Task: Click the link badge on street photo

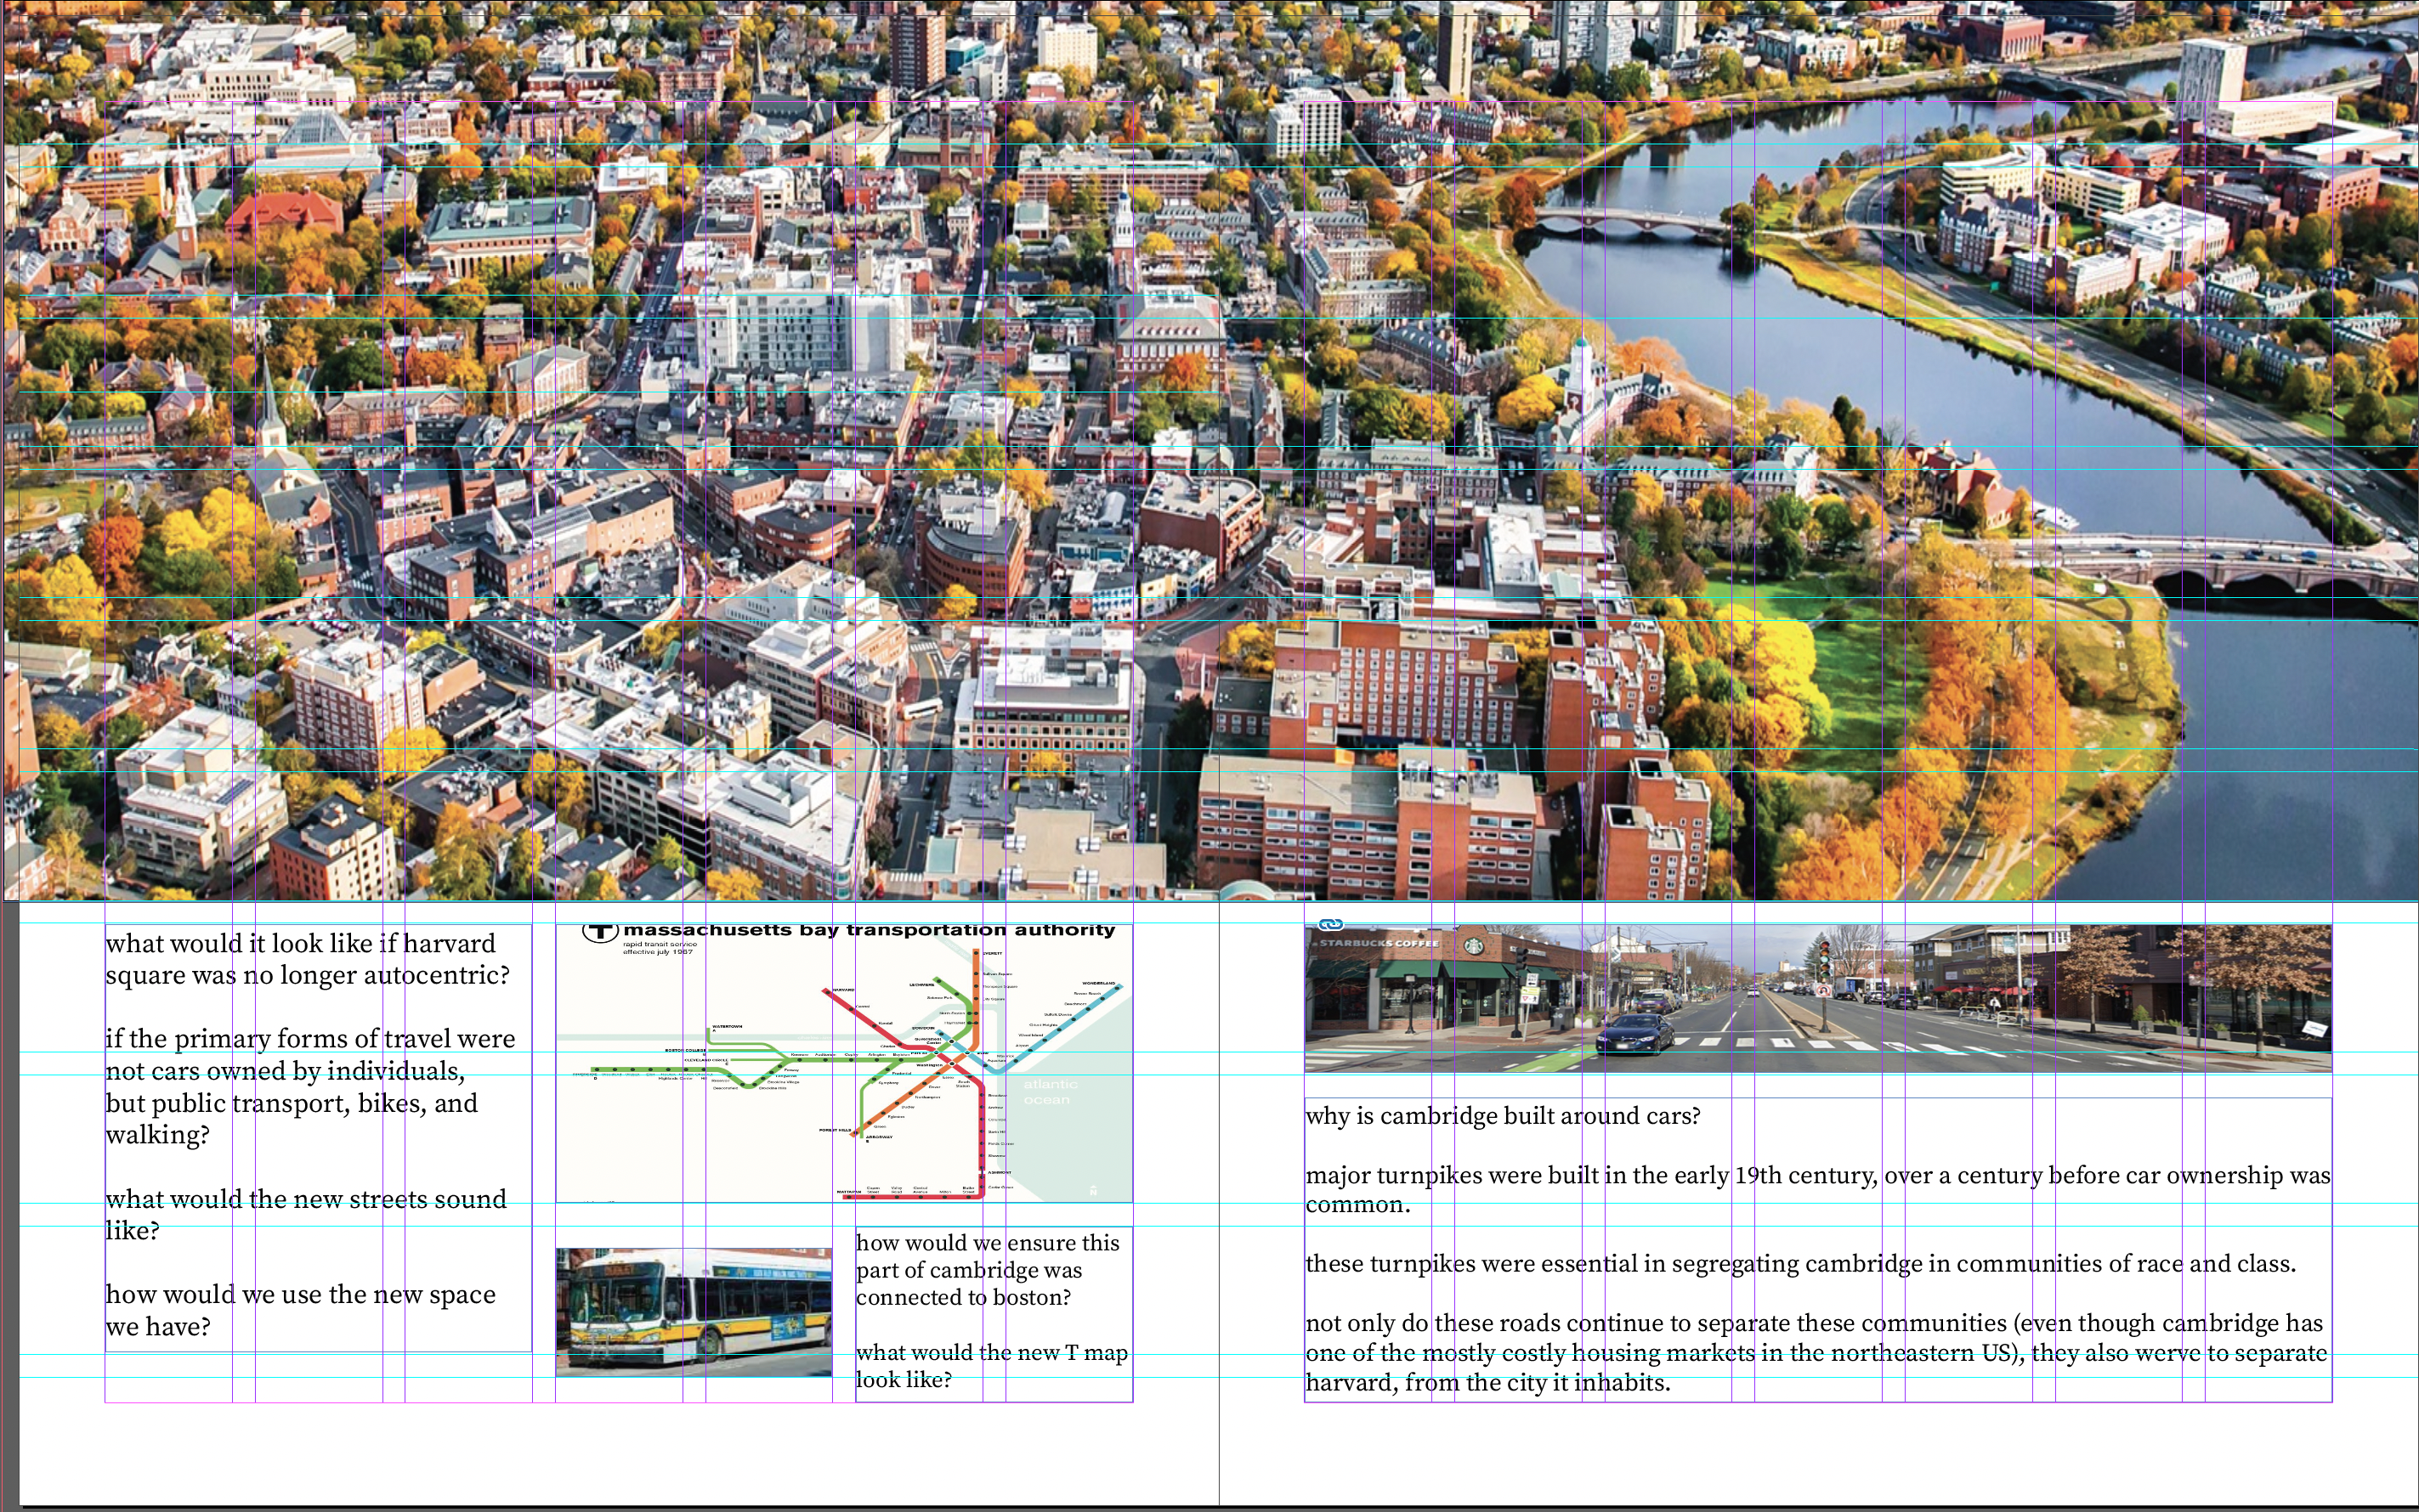Action: pos(1330,924)
